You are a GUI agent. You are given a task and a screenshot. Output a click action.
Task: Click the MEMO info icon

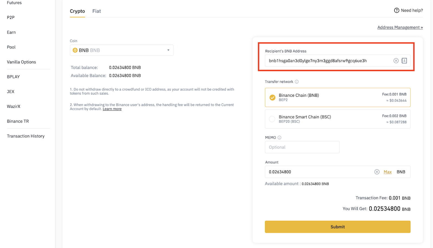pyautogui.click(x=280, y=138)
